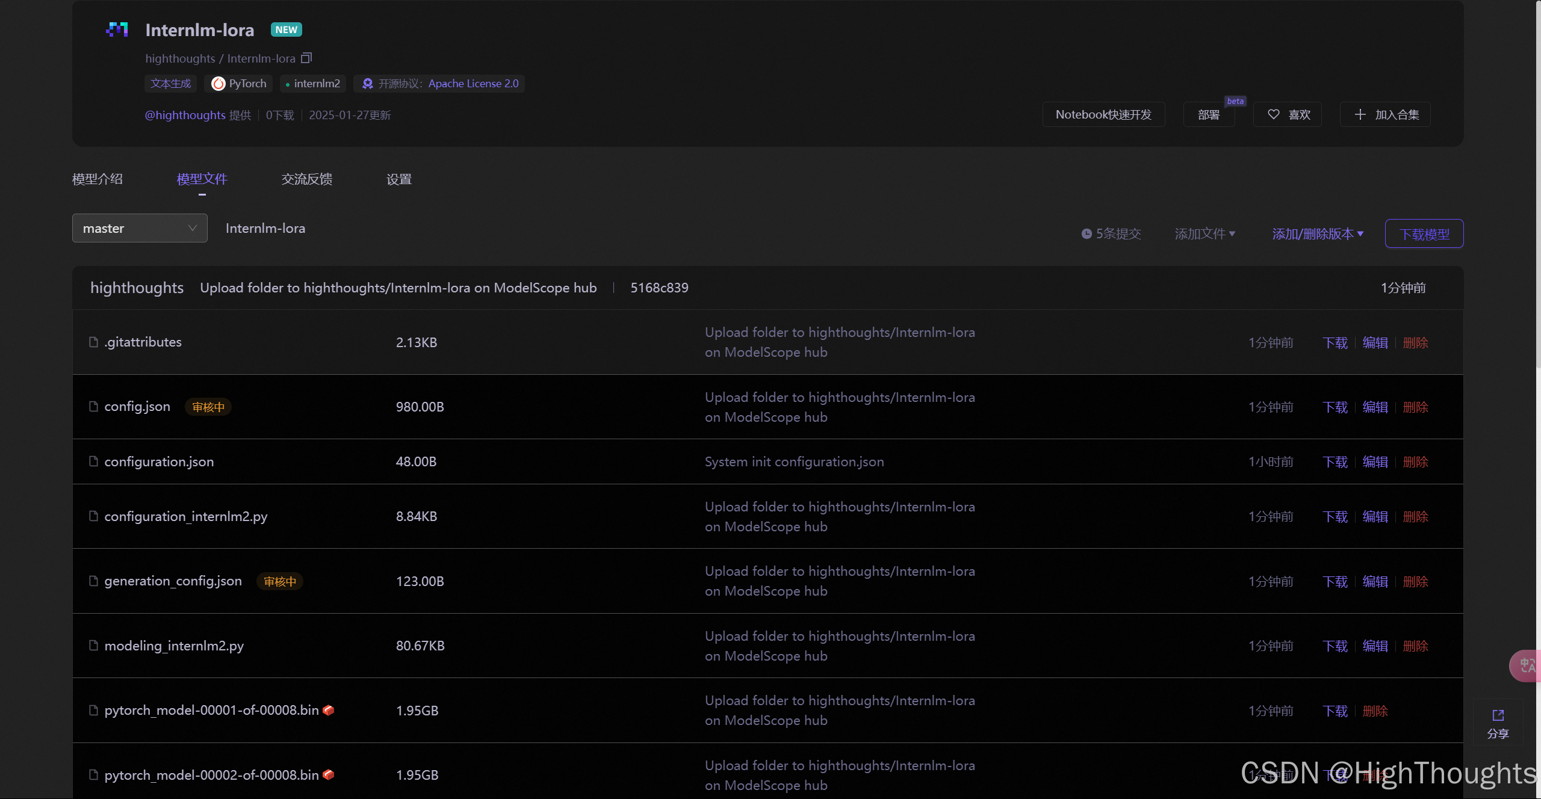Open the master branch dropdown

pos(140,228)
